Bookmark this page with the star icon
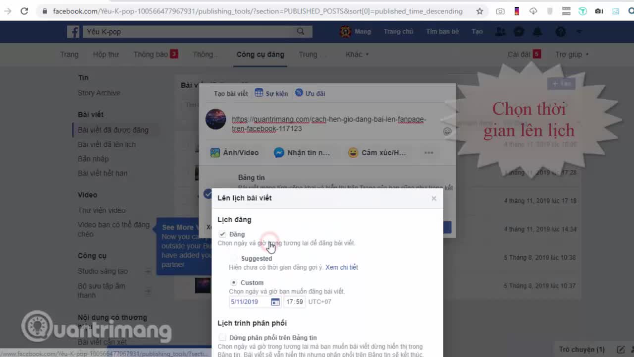 (x=479, y=11)
